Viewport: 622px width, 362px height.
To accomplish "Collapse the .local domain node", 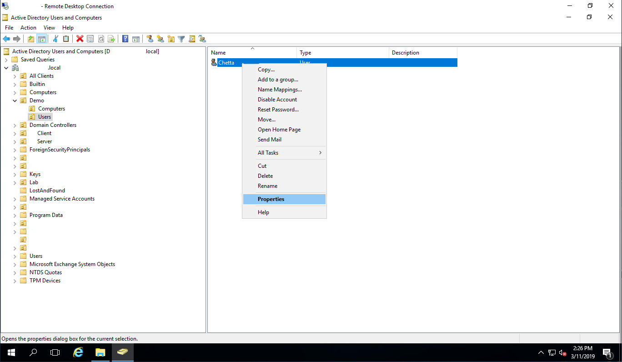I will [x=6, y=68].
